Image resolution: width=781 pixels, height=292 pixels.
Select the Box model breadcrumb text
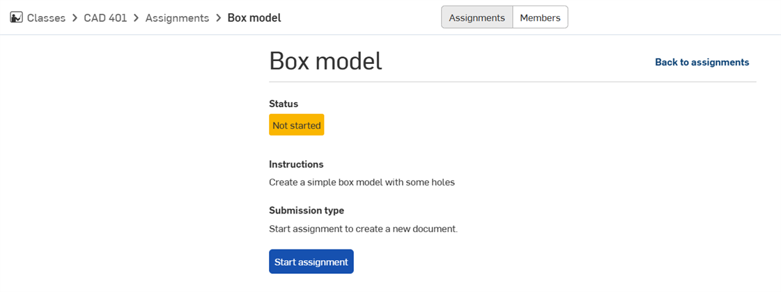coord(254,18)
